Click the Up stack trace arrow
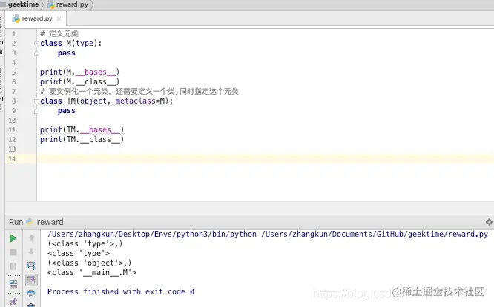 [x=31, y=238]
